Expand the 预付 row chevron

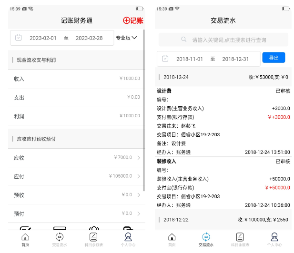pyautogui.click(x=139, y=213)
